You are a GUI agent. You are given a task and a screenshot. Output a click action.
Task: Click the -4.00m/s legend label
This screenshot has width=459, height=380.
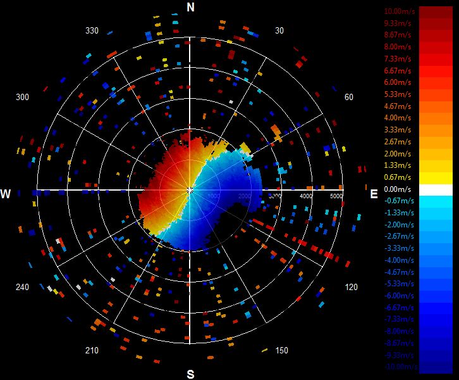click(x=400, y=260)
